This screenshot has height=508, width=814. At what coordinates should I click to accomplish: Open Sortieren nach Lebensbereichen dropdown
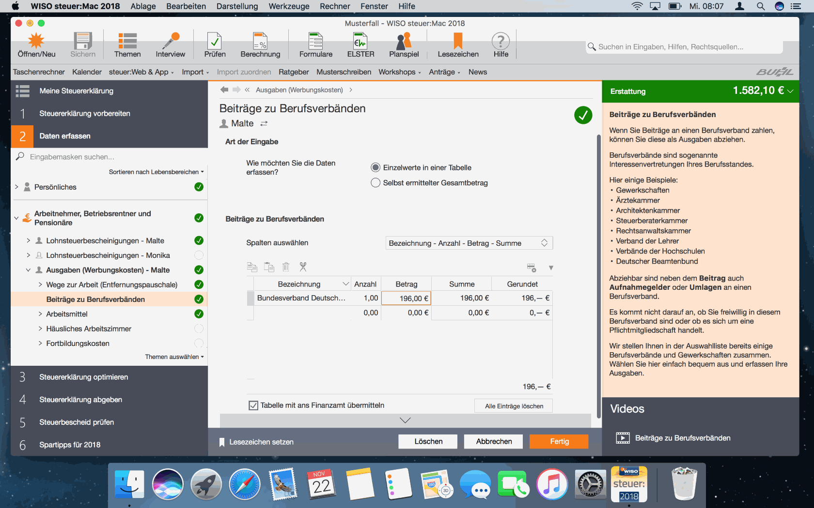click(156, 172)
